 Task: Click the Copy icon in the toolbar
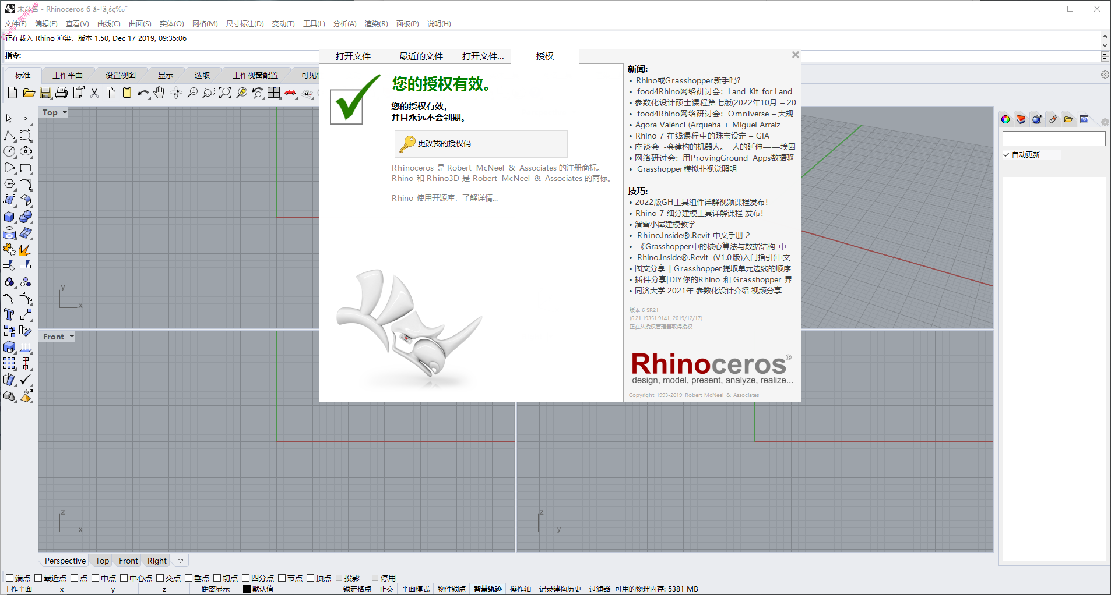111,93
